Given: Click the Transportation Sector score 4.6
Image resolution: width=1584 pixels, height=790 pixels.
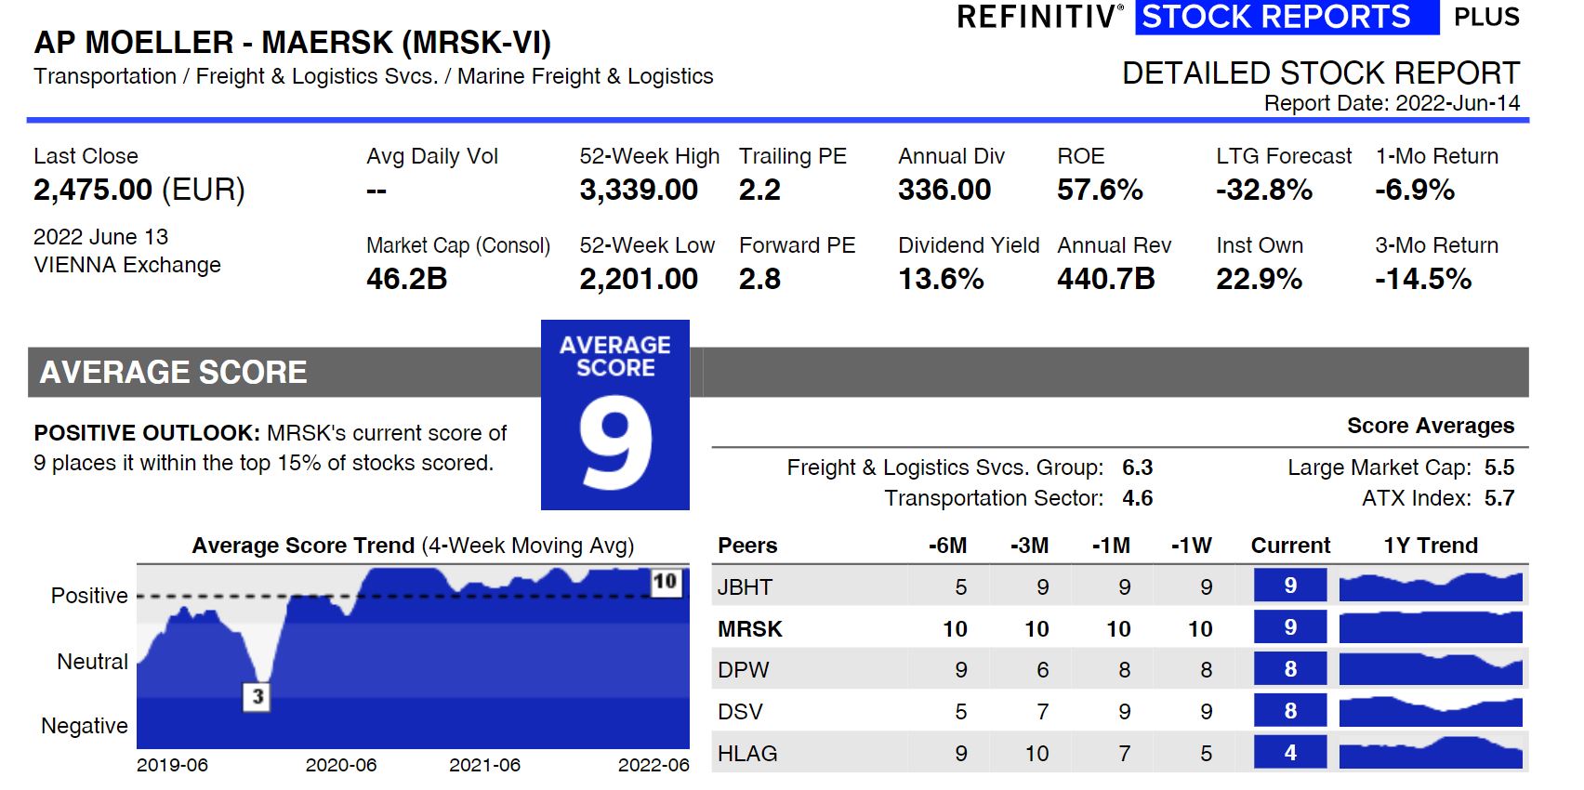Looking at the screenshot, I should tap(1138, 498).
